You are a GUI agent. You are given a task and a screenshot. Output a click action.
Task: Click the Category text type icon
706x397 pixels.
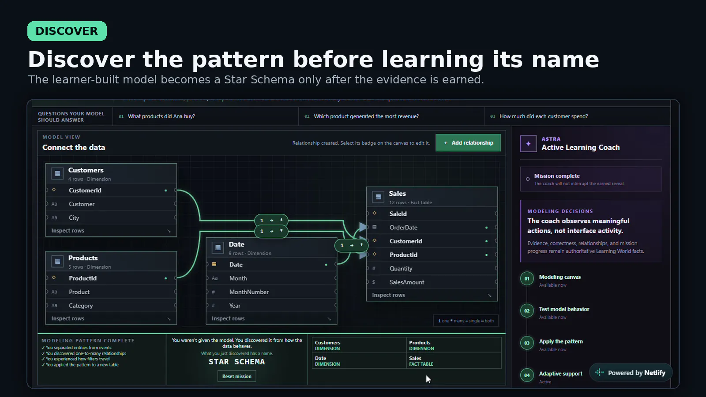54,305
